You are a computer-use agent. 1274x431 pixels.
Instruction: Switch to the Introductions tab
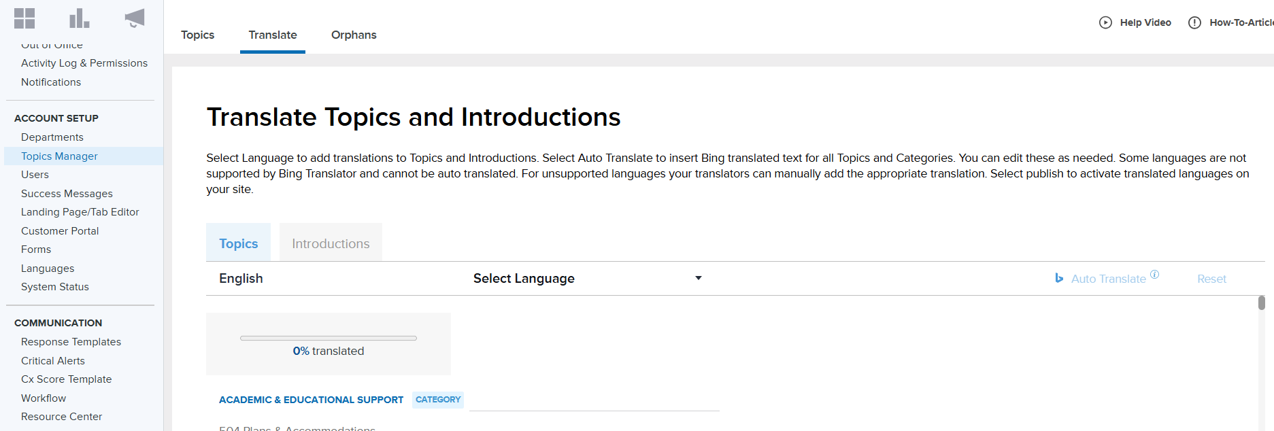331,243
